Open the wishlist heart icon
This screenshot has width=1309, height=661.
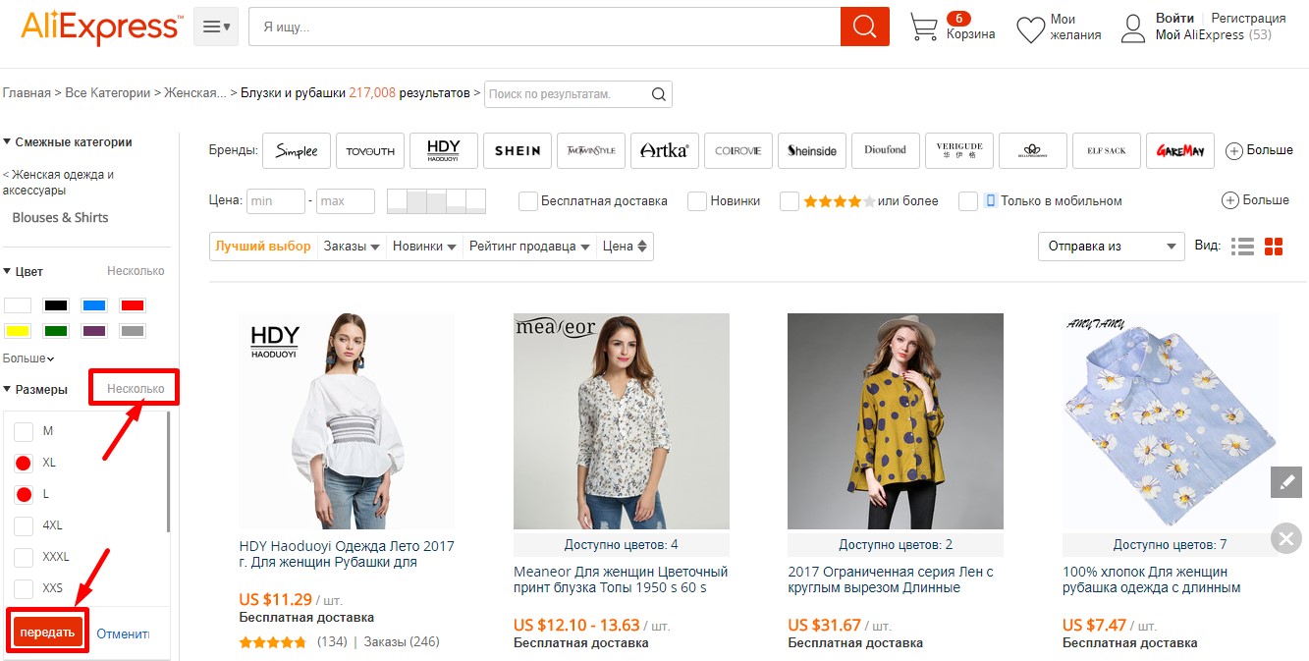tap(1030, 28)
